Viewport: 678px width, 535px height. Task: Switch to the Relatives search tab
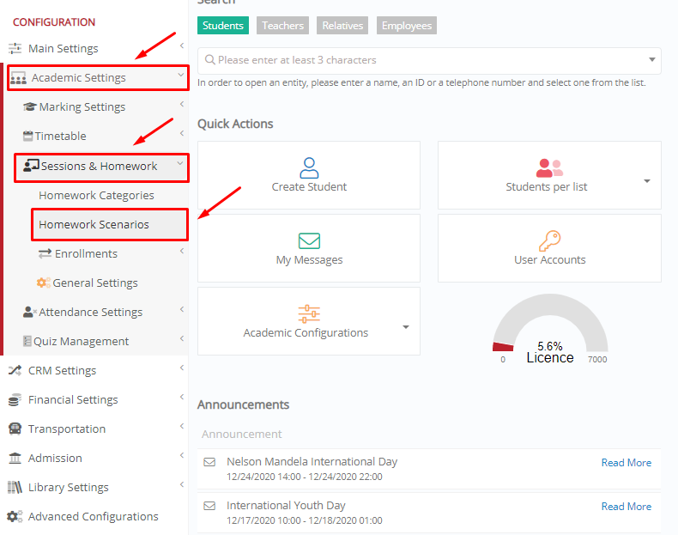tap(342, 26)
